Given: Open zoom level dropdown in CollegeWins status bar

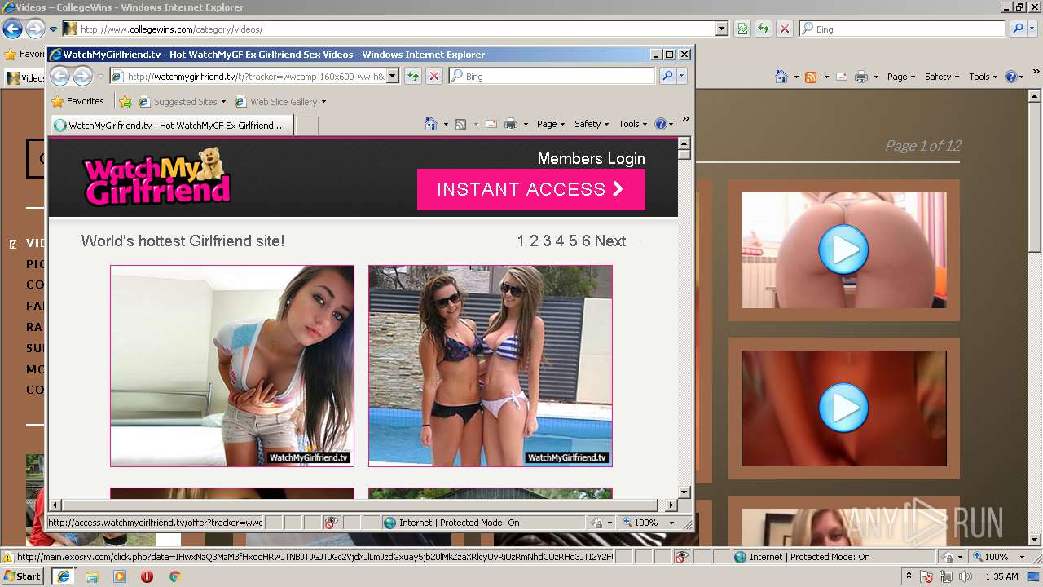Looking at the screenshot, I should click(1022, 557).
